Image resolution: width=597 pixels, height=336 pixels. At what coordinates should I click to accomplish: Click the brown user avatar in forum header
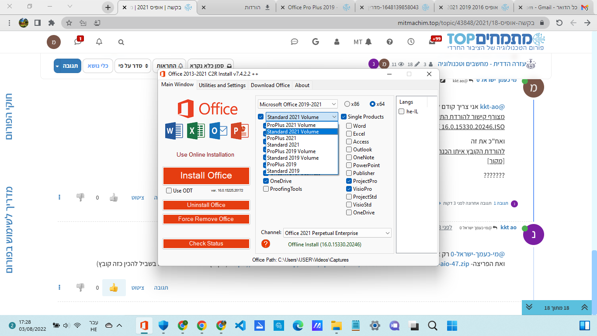pyautogui.click(x=54, y=42)
